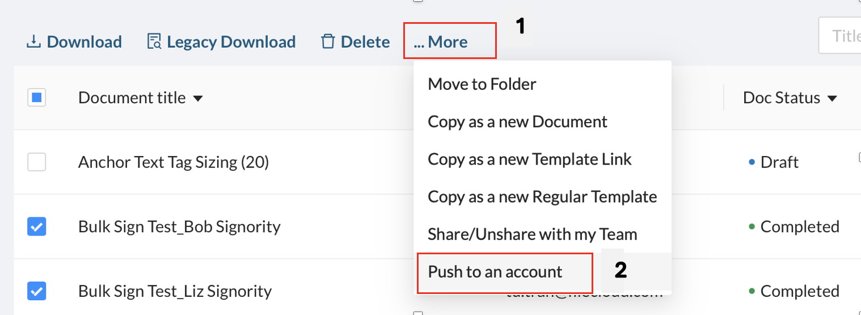Click the Download arrow icon

[34, 42]
